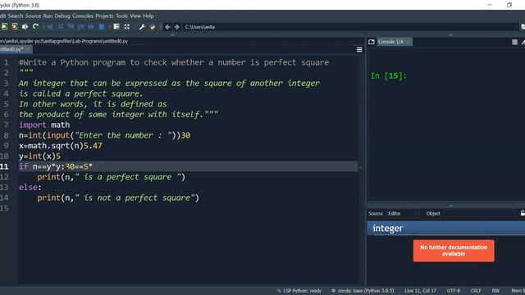The width and height of the screenshot is (525, 295).
Task: Open the Help menu
Action: pyautogui.click(x=148, y=16)
